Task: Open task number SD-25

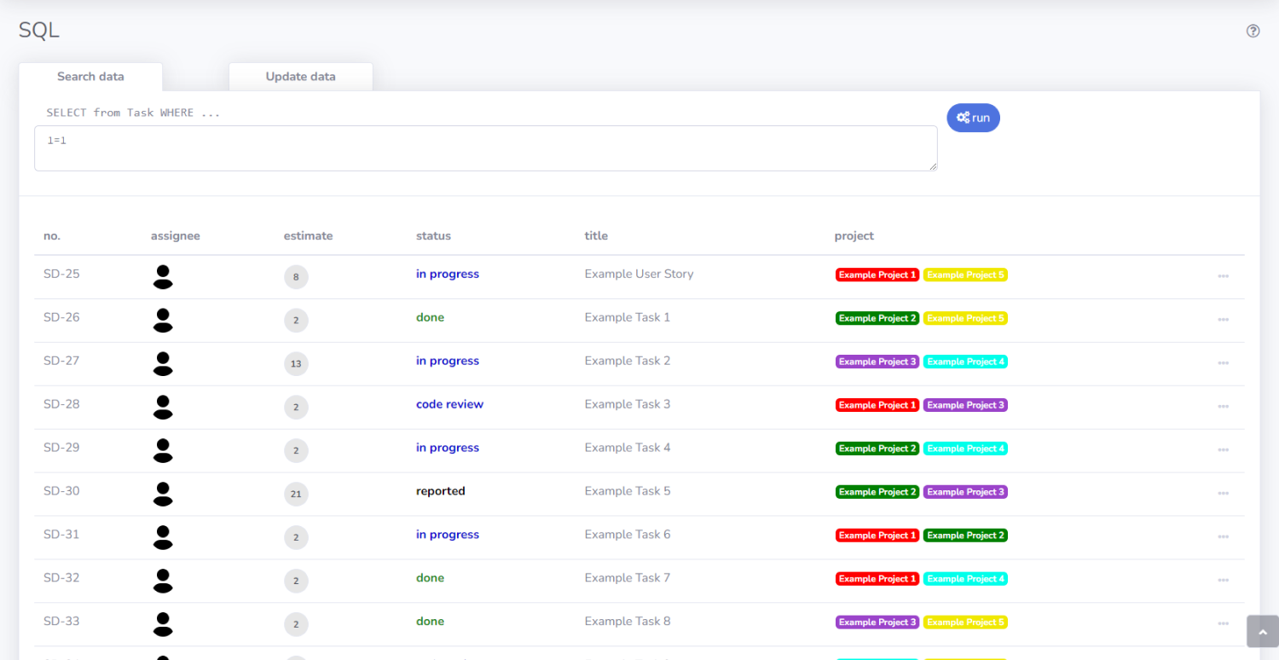Action: pyautogui.click(x=61, y=274)
